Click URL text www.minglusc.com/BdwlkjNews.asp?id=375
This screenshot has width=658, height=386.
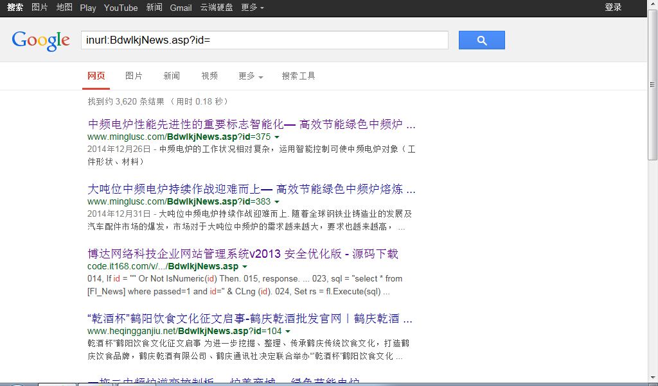(x=179, y=137)
